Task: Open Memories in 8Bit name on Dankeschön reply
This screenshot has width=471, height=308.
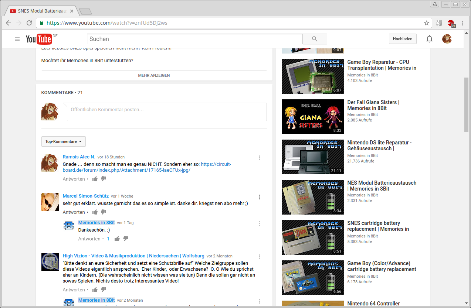Action: pos(96,223)
